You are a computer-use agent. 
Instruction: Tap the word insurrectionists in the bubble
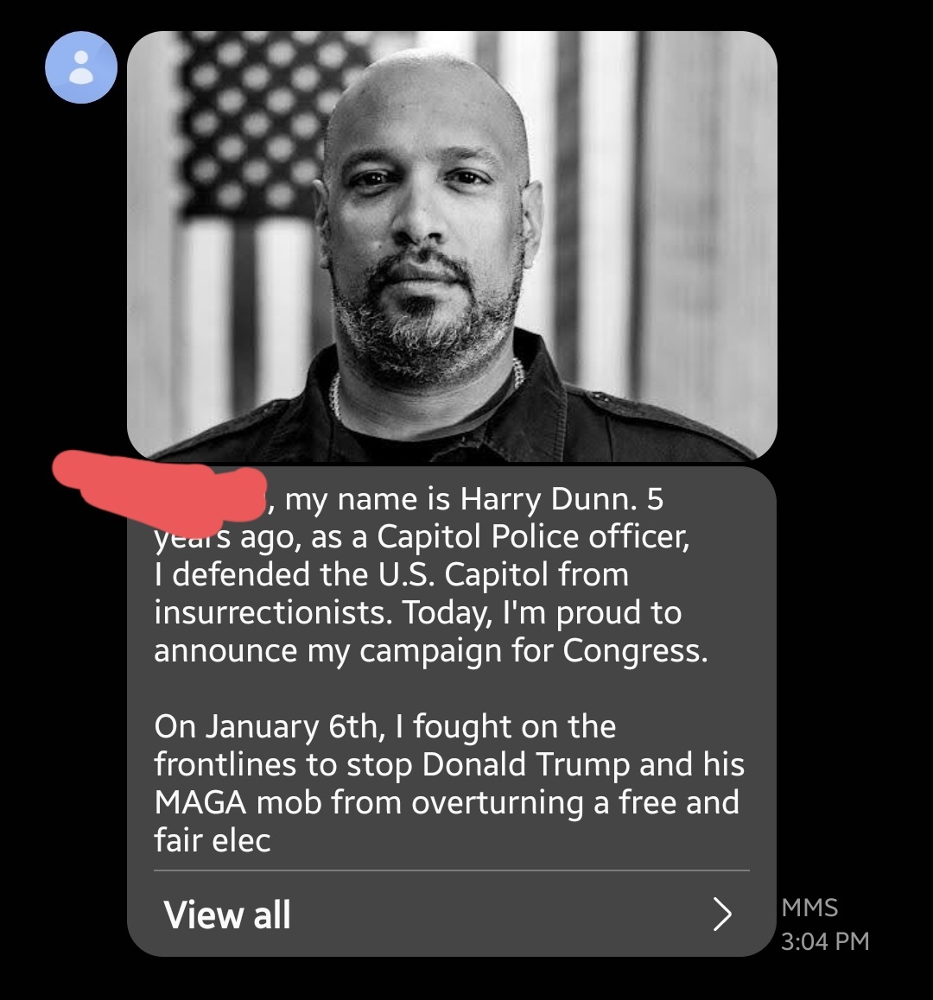point(270,612)
